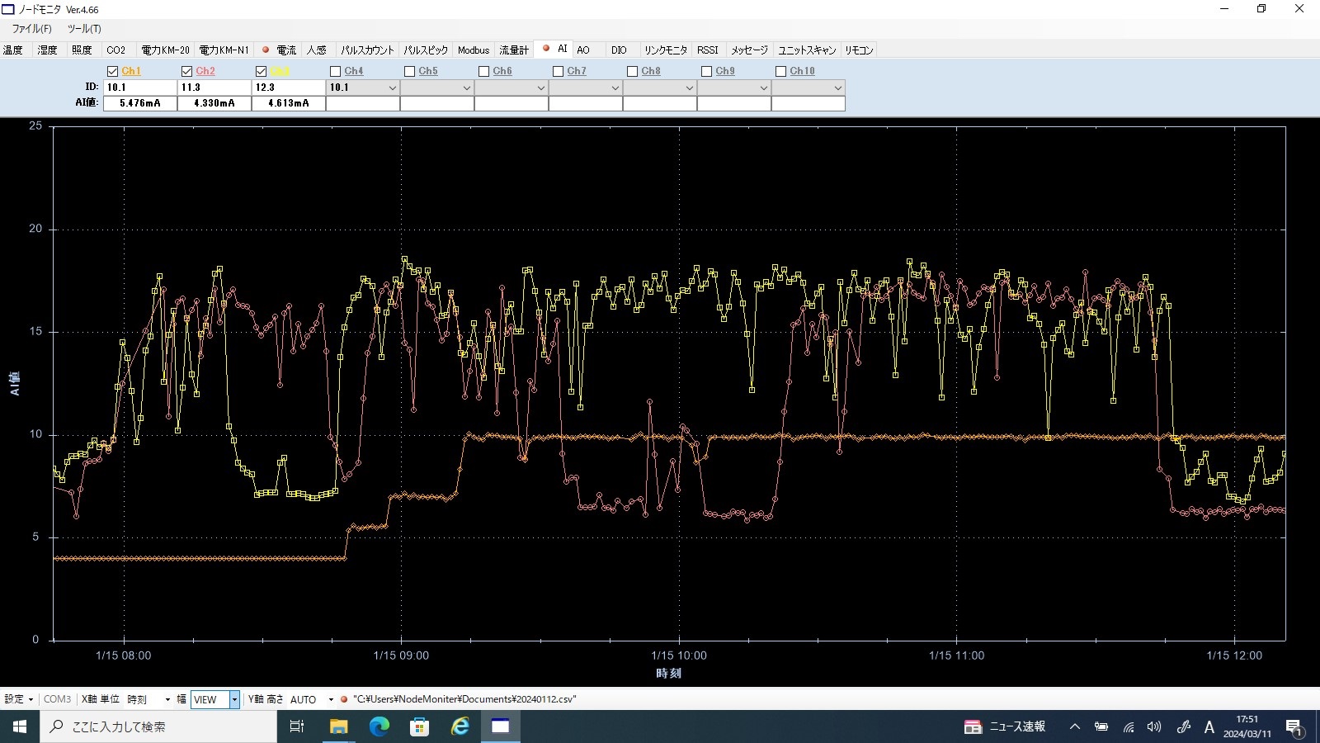Expand the Ch4 ID dropdown showing 10.1
1320x743 pixels.
click(x=392, y=88)
